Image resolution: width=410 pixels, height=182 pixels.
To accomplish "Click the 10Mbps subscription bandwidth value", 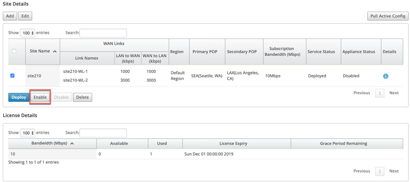I will (273, 76).
